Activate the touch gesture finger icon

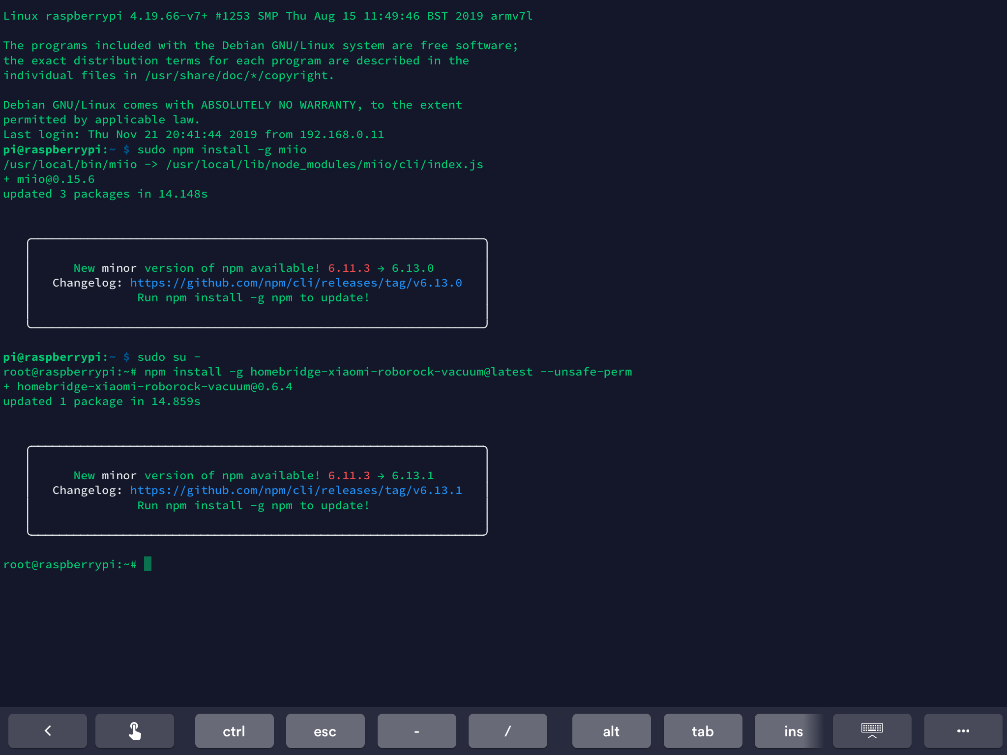tap(135, 731)
